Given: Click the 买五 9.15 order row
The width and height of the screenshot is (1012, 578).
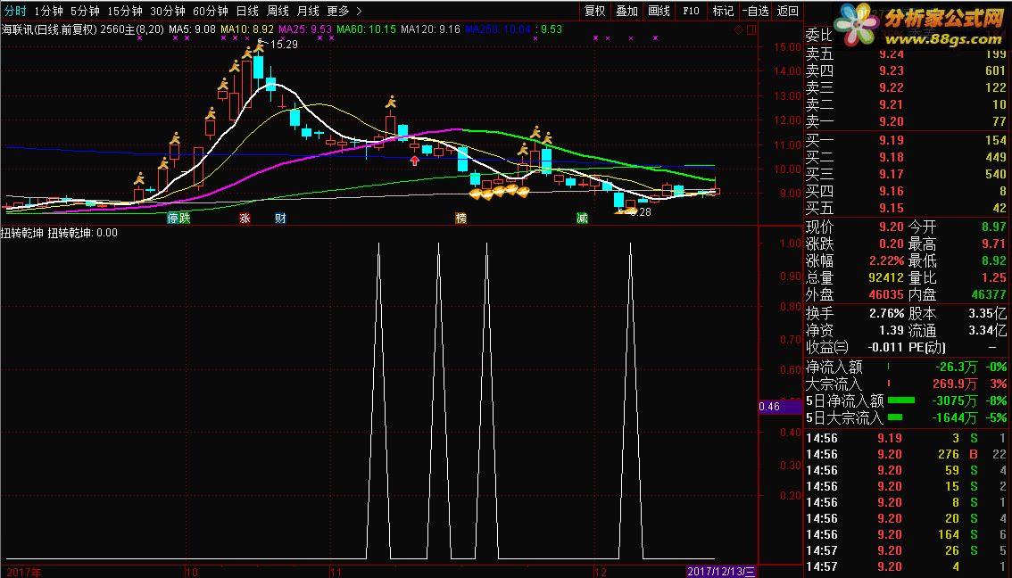Looking at the screenshot, I should 906,208.
